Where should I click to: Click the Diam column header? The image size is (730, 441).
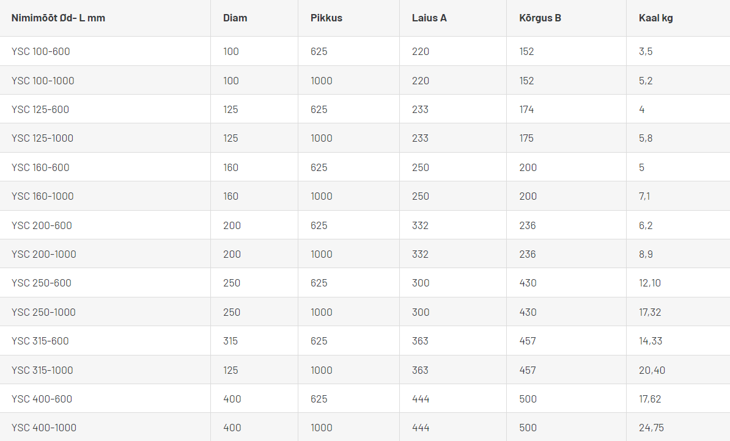235,18
